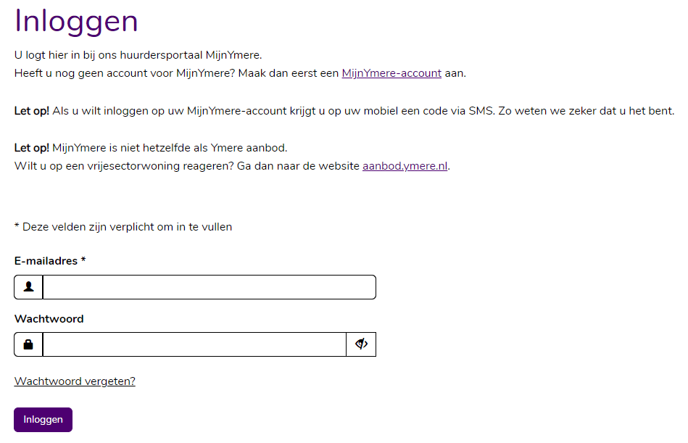688x443 pixels.
Task: Submit with the purple Inloggen button
Action: (x=43, y=420)
